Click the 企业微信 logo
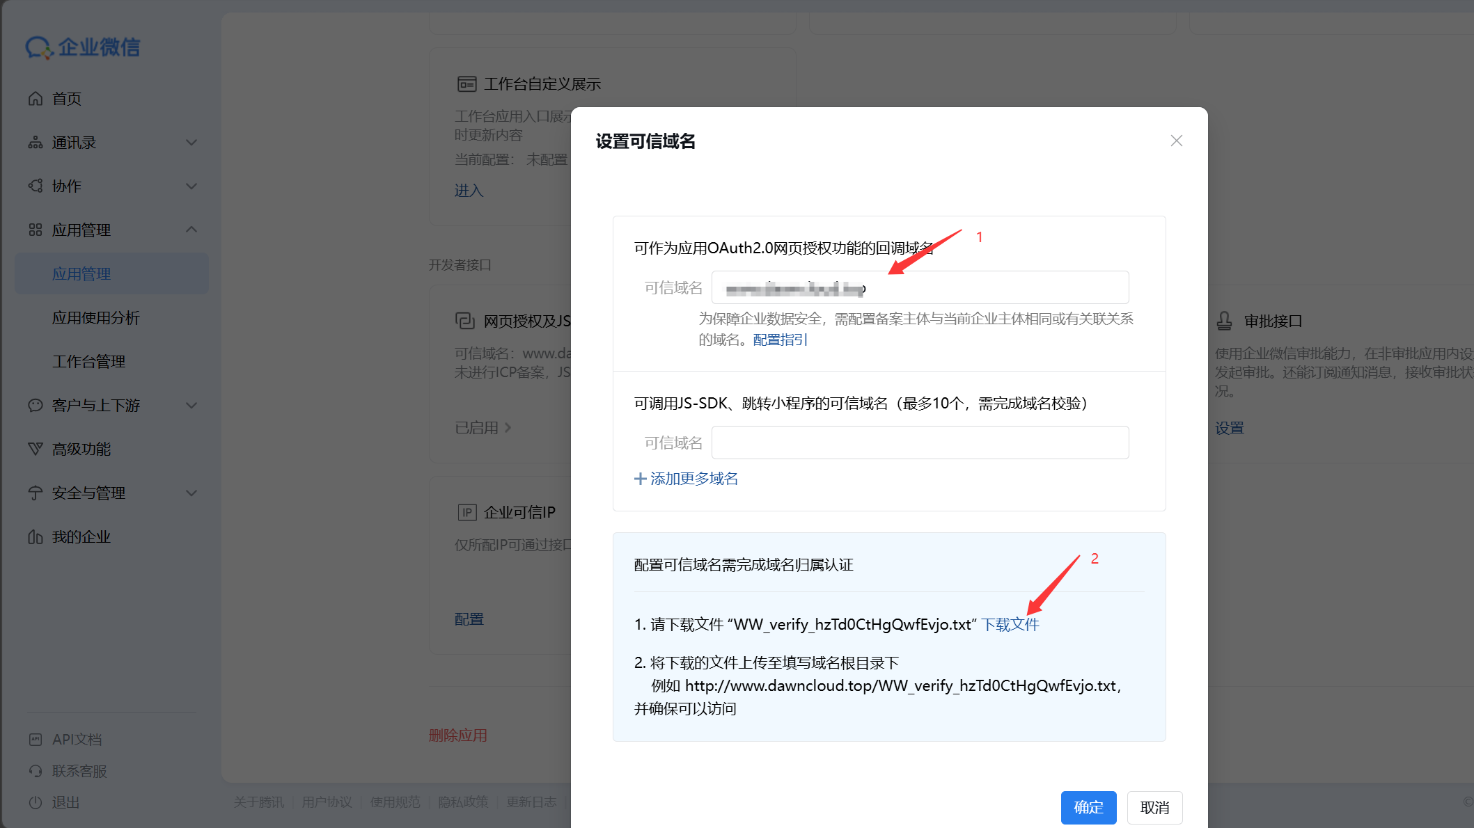This screenshot has width=1474, height=828. pyautogui.click(x=83, y=47)
